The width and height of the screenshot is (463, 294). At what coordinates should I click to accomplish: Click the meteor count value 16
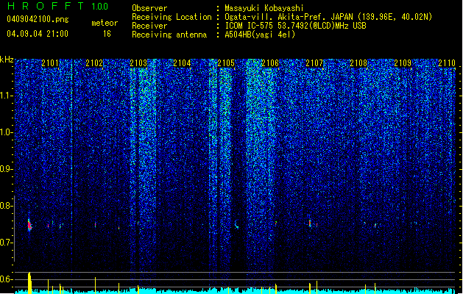coord(107,34)
